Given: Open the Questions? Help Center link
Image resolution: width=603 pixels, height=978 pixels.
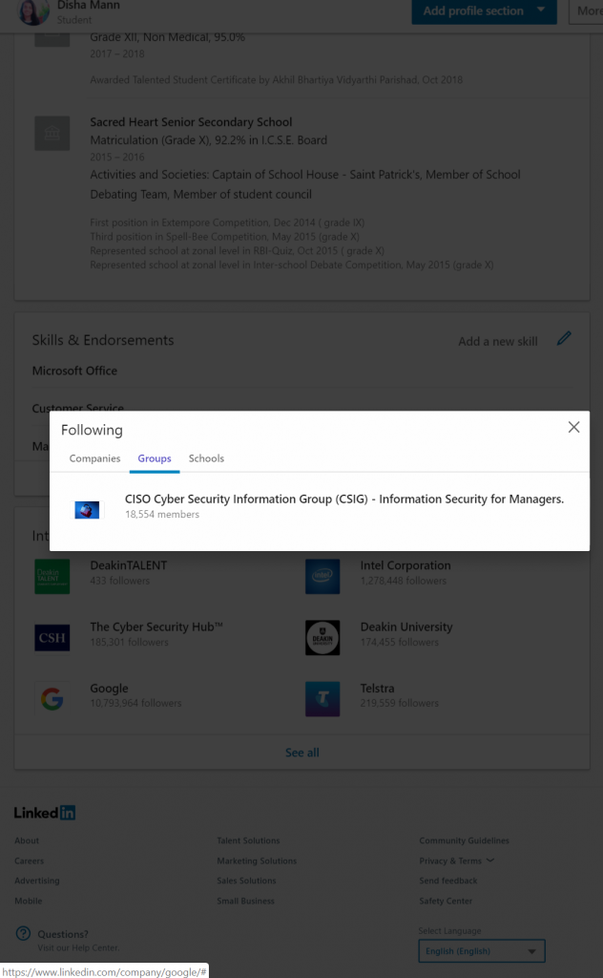Looking at the screenshot, I should (x=63, y=934).
